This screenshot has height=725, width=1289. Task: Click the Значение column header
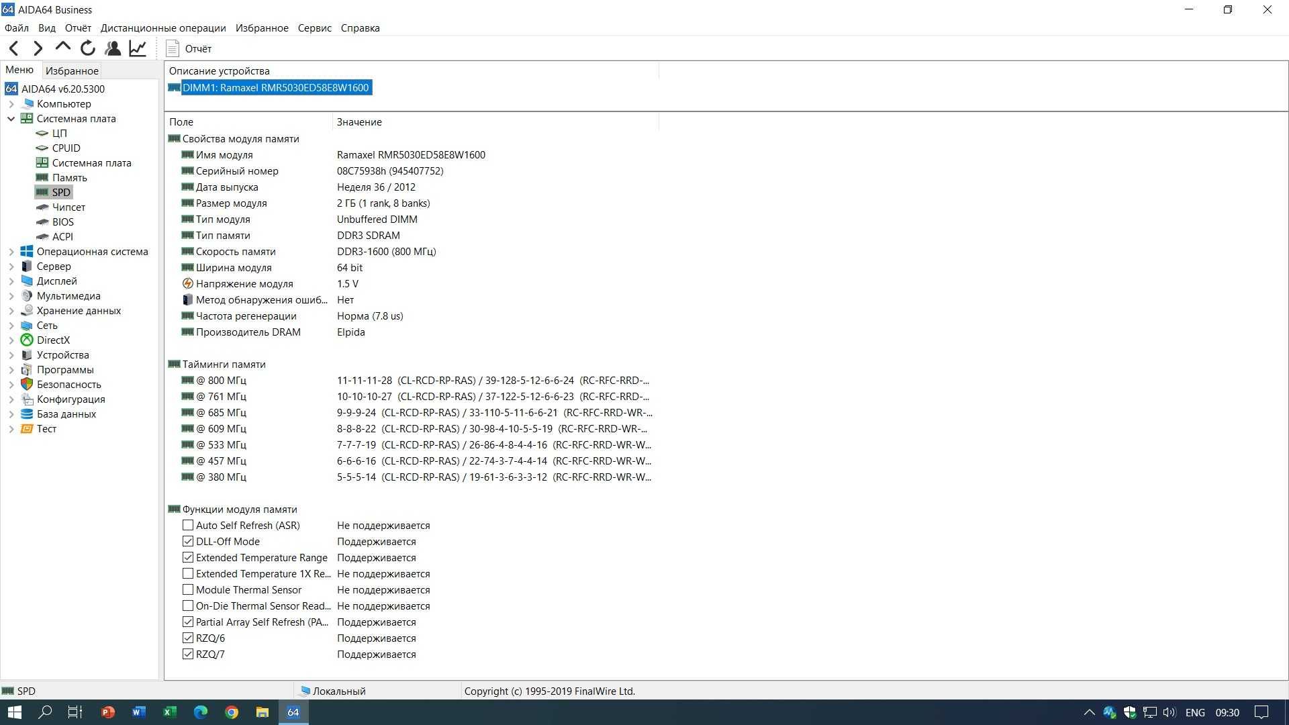coord(495,122)
